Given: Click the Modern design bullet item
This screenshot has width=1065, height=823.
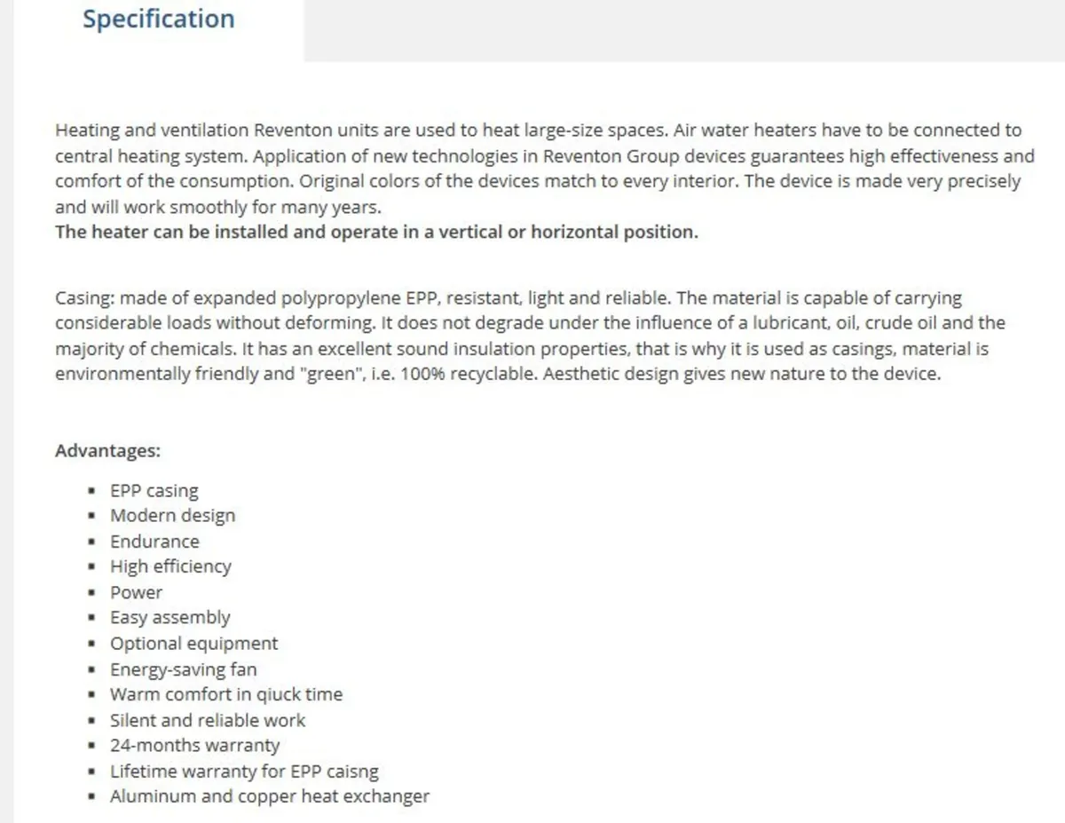Looking at the screenshot, I should 172,516.
